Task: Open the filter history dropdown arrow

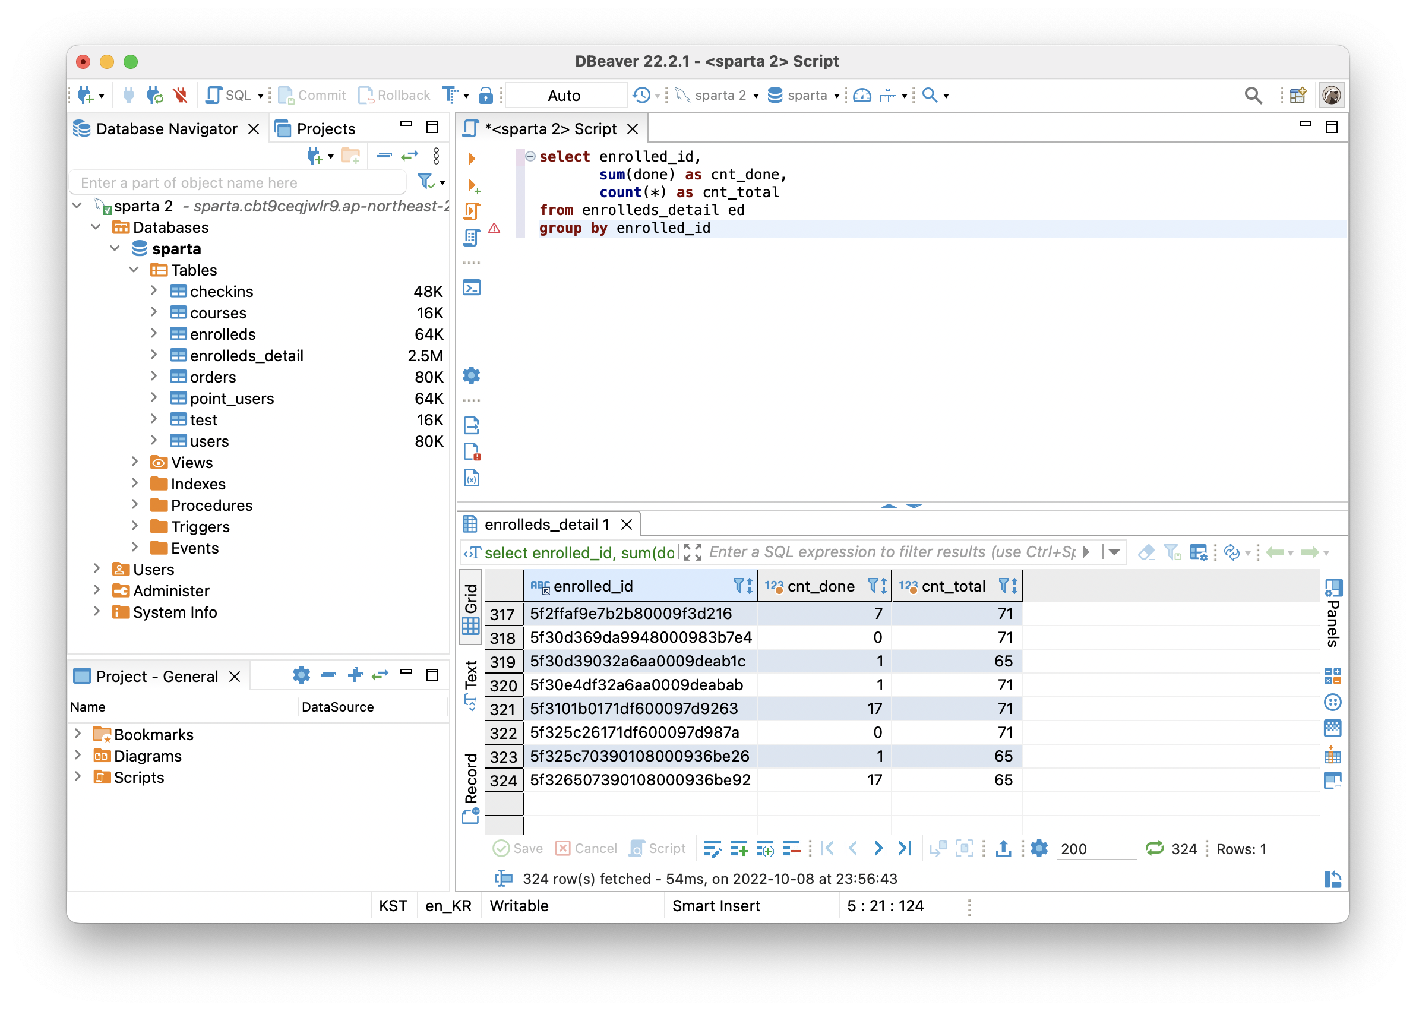Action: (x=1114, y=552)
